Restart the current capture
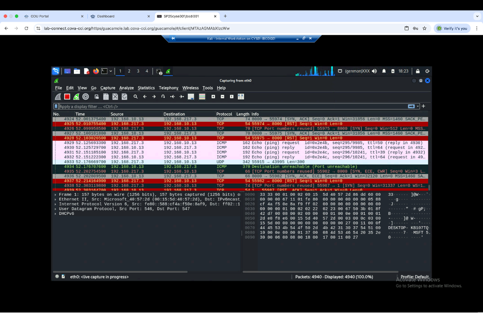This screenshot has width=483, height=313. coord(76,97)
